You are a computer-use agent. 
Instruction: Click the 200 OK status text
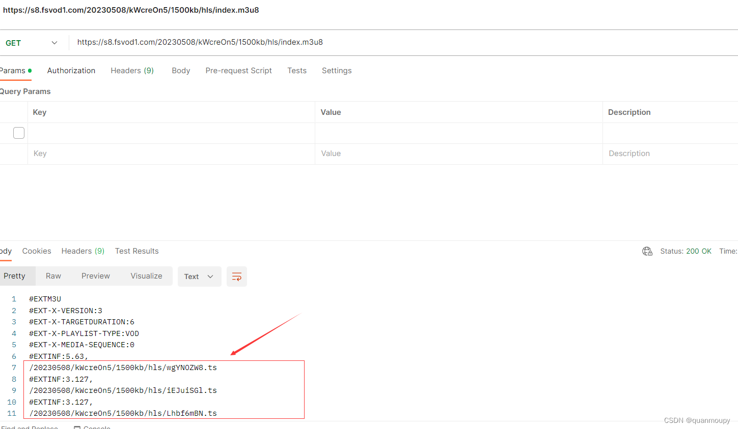pyautogui.click(x=699, y=251)
